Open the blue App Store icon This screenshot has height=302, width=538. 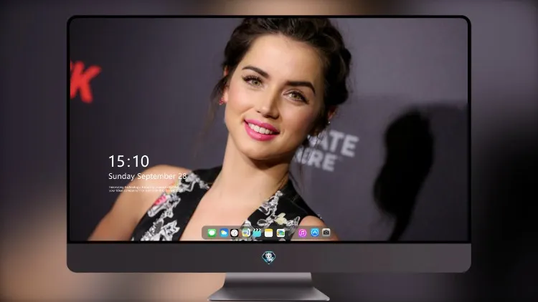[x=315, y=233]
